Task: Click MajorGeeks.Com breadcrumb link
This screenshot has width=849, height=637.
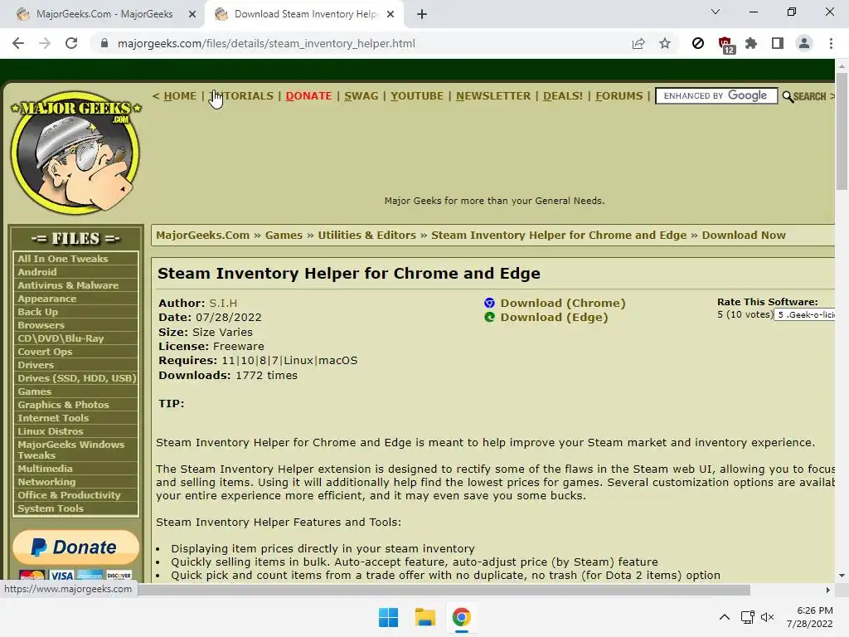Action: [203, 235]
